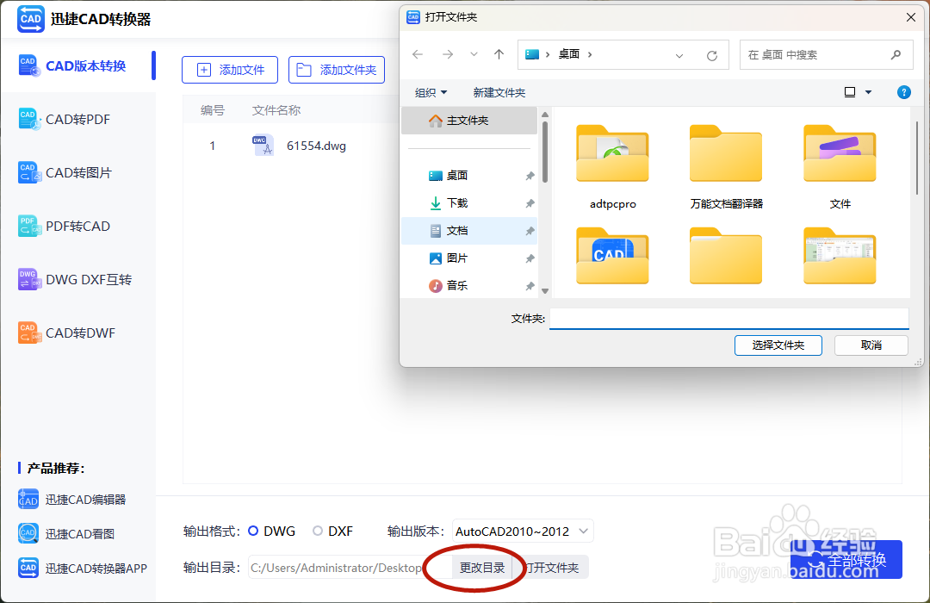Click the CAD转PDF sidebar icon

(x=28, y=119)
